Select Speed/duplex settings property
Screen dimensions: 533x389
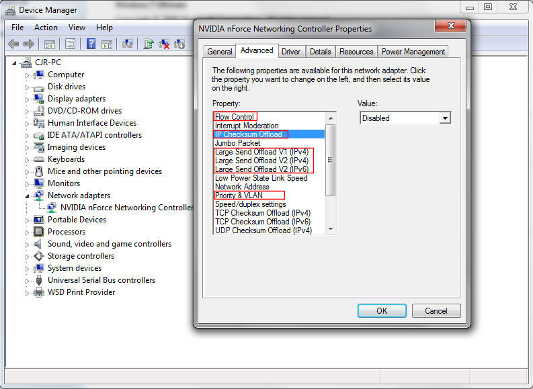click(250, 204)
